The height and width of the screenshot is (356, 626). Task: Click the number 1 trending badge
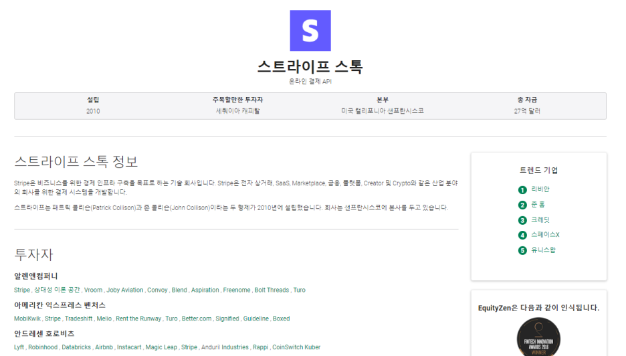[x=522, y=190]
